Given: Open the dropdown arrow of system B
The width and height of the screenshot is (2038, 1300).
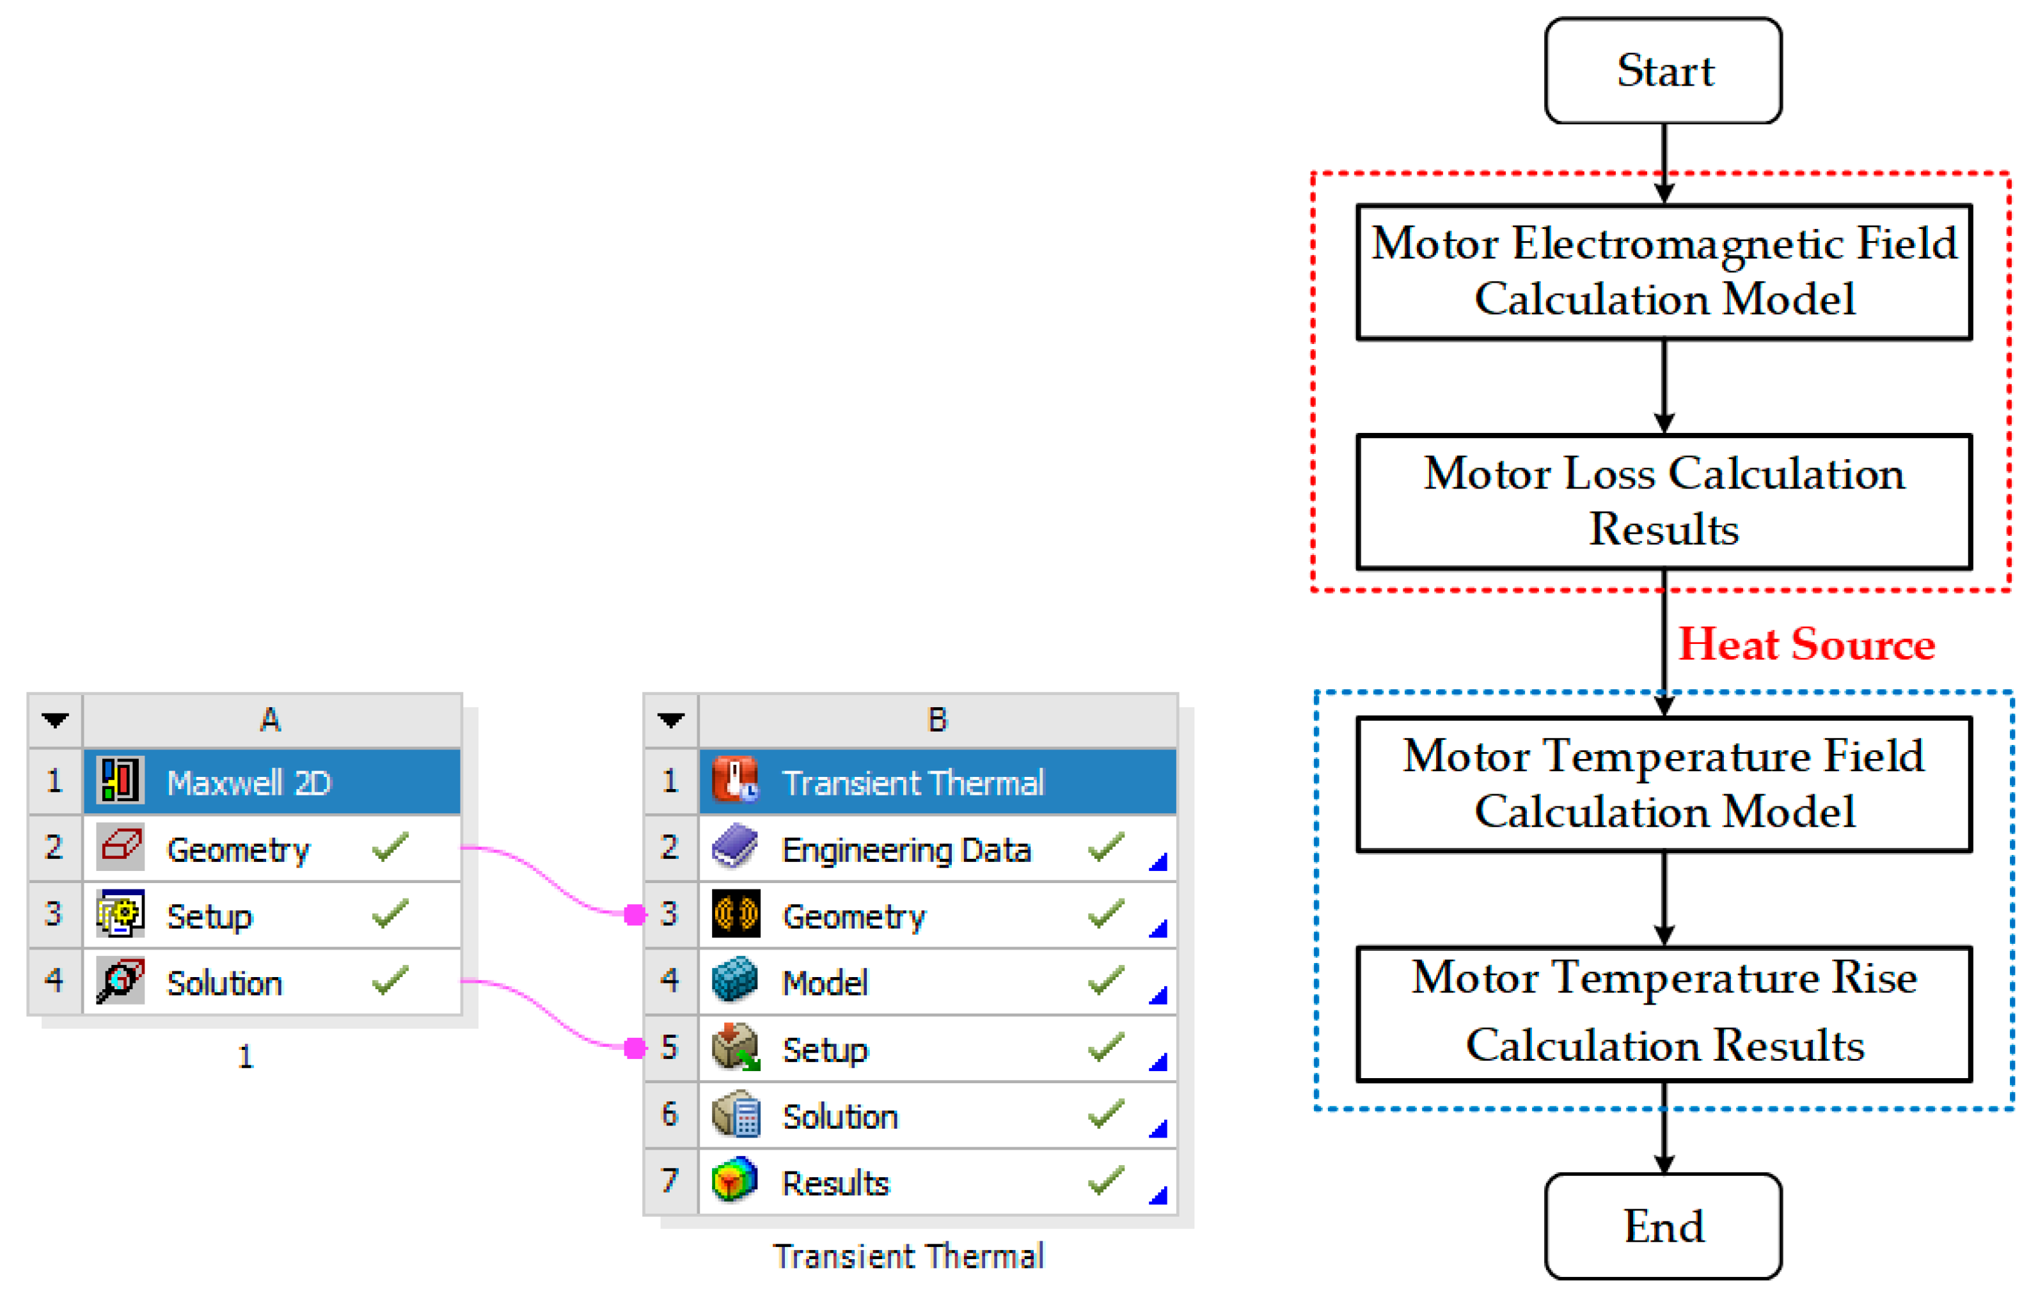Looking at the screenshot, I should coord(670,721).
